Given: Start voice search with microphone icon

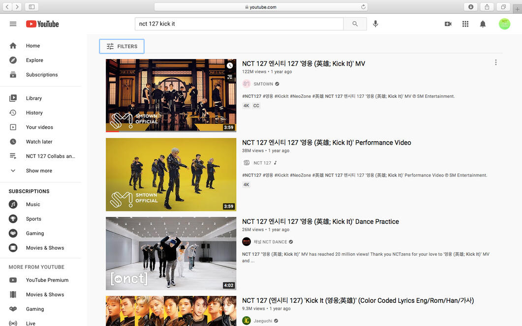Looking at the screenshot, I should (375, 24).
